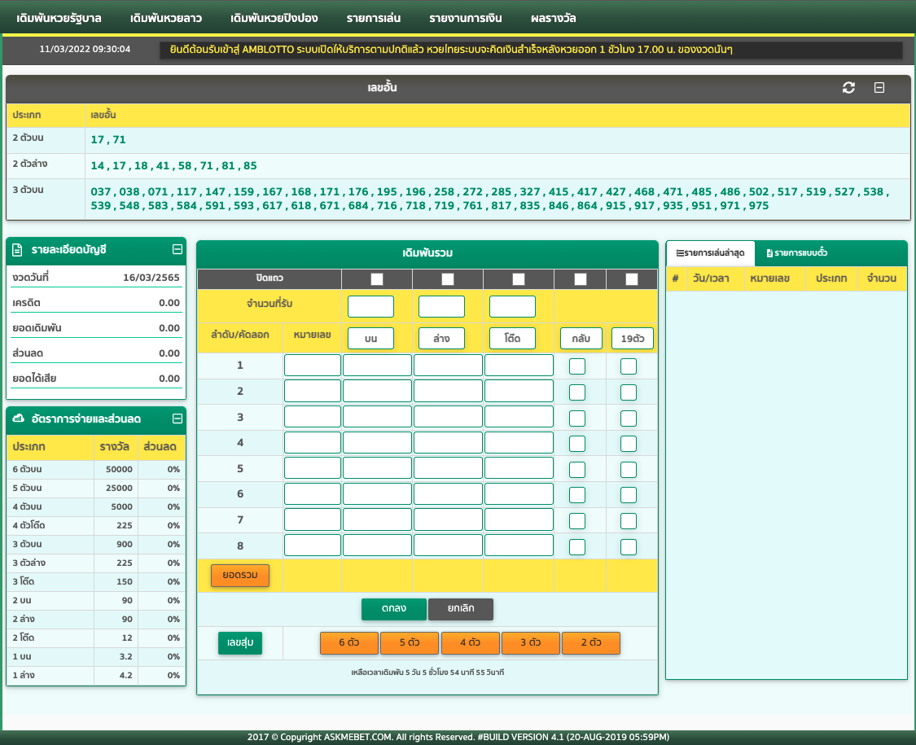Viewport: 916px width, 745px height.
Task: Click the file icon on รายการแบบตั๋ว tab
Action: [x=769, y=253]
